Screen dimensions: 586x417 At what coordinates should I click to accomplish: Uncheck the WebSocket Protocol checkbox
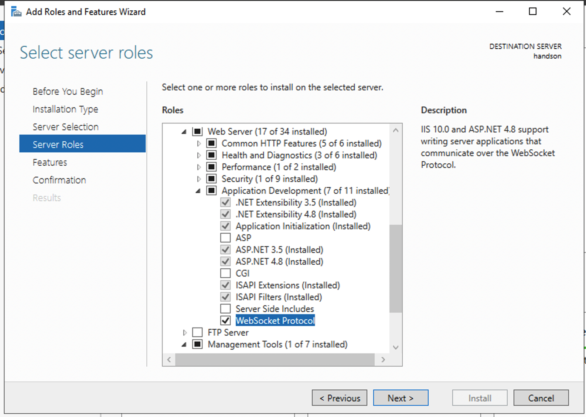pos(225,321)
